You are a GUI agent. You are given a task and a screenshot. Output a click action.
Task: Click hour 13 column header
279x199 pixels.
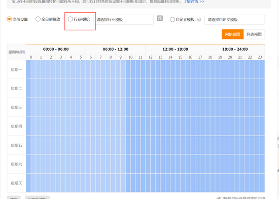point(160,57)
